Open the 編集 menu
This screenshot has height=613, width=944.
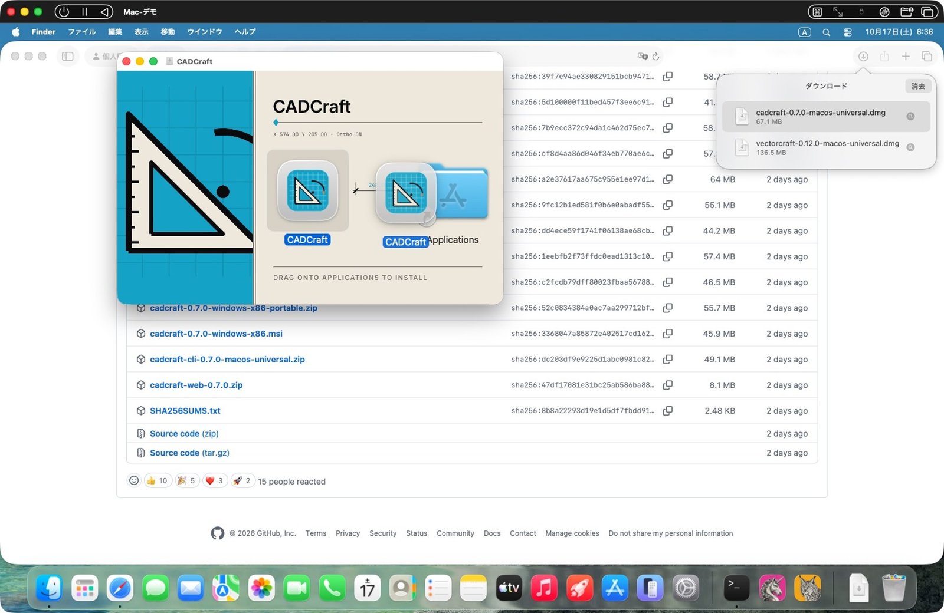[115, 32]
